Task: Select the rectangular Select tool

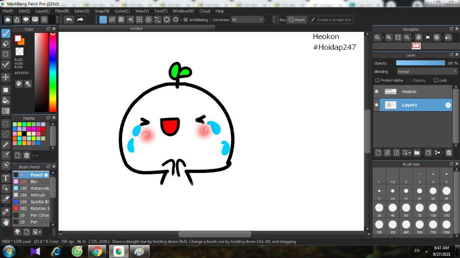Action: pos(5,124)
